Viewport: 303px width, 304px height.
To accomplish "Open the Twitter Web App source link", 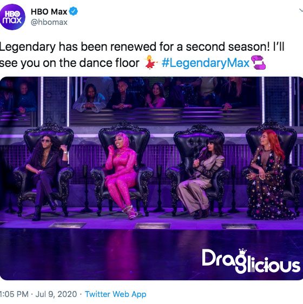I will [x=116, y=294].
